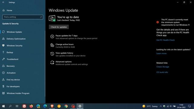
Task: Click the gear-sync icon for Advanced options
Action: [x=52, y=63]
